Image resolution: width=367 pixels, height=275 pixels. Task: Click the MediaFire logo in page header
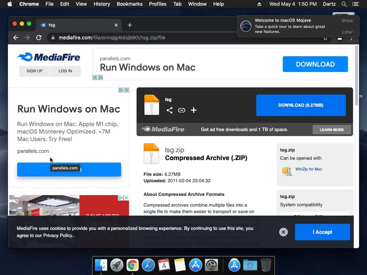[48, 57]
